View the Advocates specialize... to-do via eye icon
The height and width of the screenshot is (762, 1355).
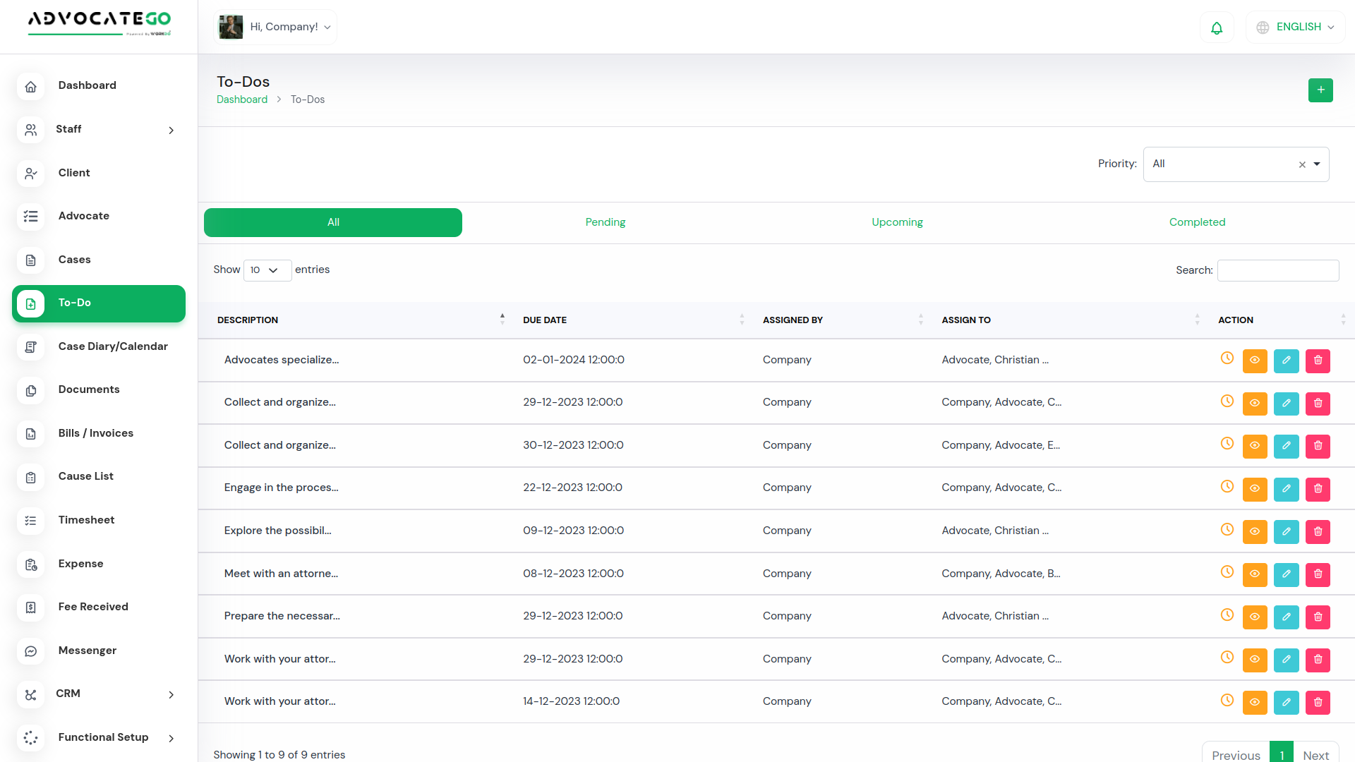point(1254,361)
